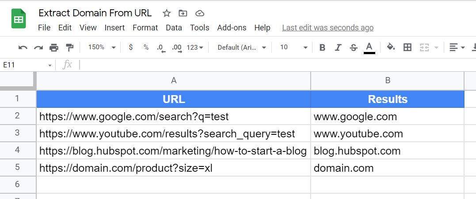This screenshot has width=476, height=199.
Task: Open the Format menu
Action: 145,28
